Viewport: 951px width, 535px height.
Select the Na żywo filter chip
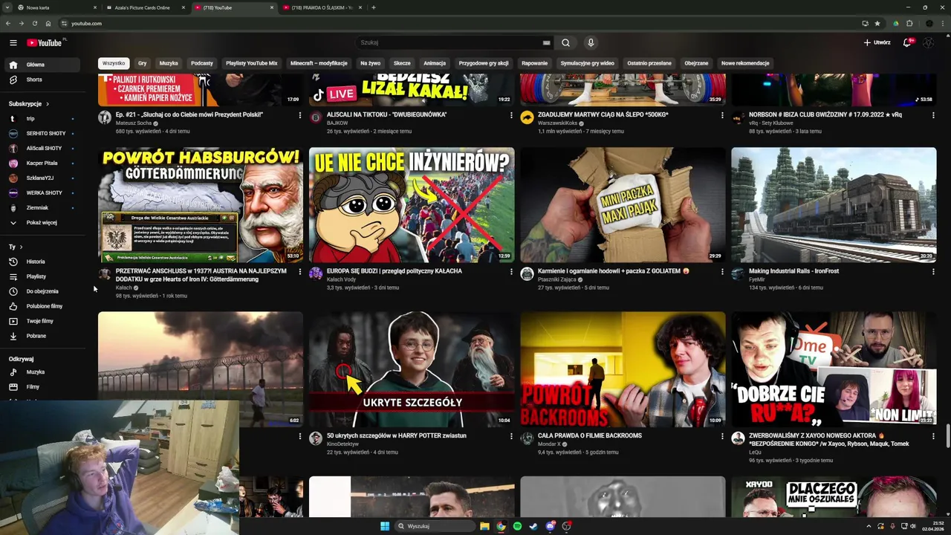click(371, 63)
